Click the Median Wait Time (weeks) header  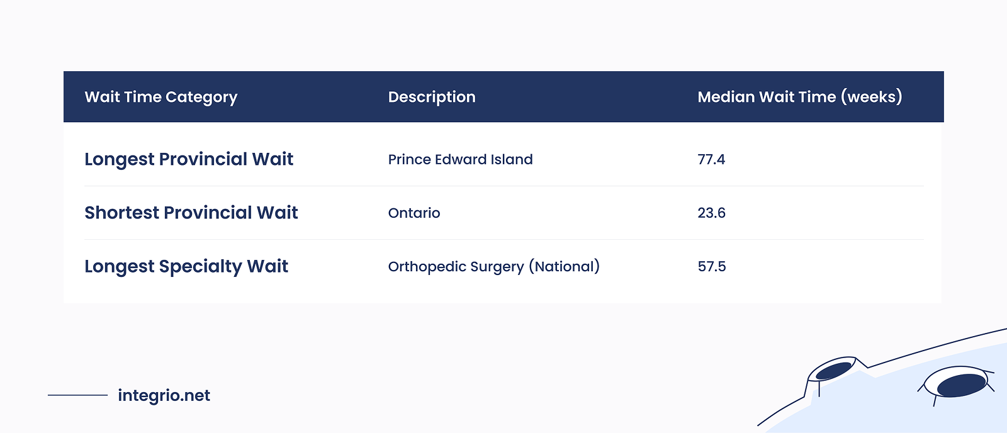coord(799,97)
